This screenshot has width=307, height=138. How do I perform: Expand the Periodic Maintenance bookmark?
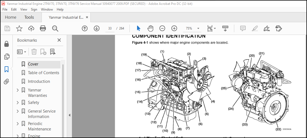pos(18,124)
